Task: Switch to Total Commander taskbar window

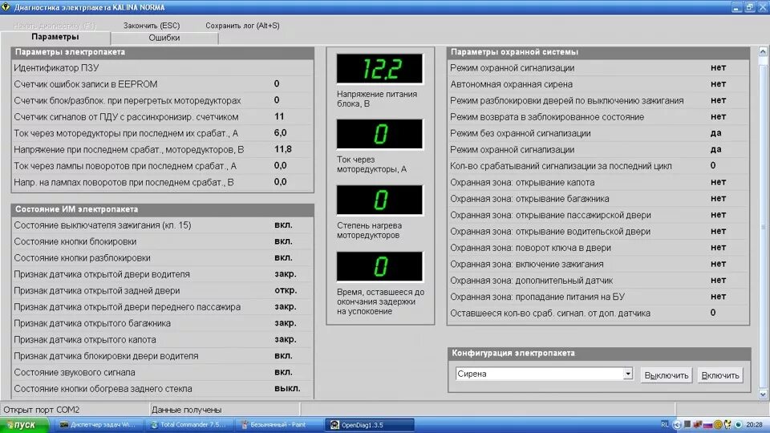Action: [x=188, y=425]
